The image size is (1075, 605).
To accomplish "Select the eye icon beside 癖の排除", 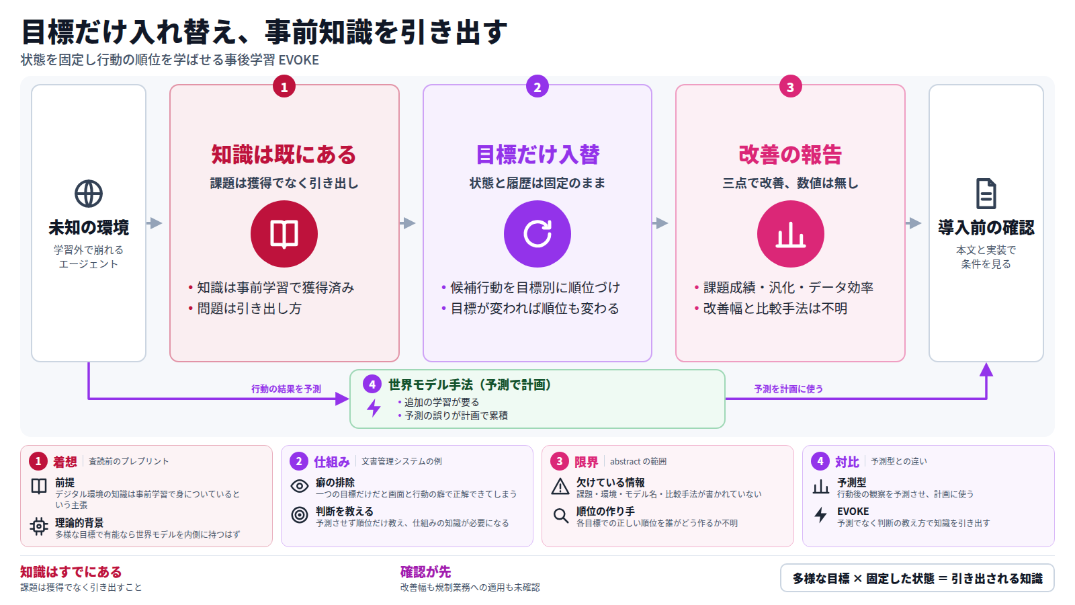I will point(300,486).
